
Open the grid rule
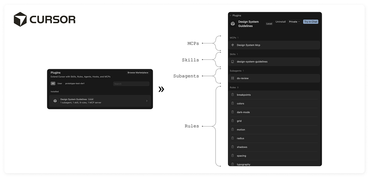[x=274, y=121]
